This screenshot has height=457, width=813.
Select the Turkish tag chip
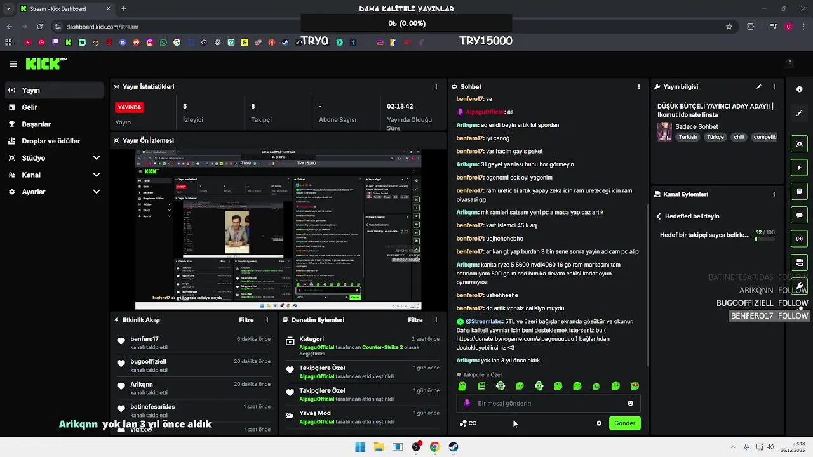pyautogui.click(x=687, y=137)
